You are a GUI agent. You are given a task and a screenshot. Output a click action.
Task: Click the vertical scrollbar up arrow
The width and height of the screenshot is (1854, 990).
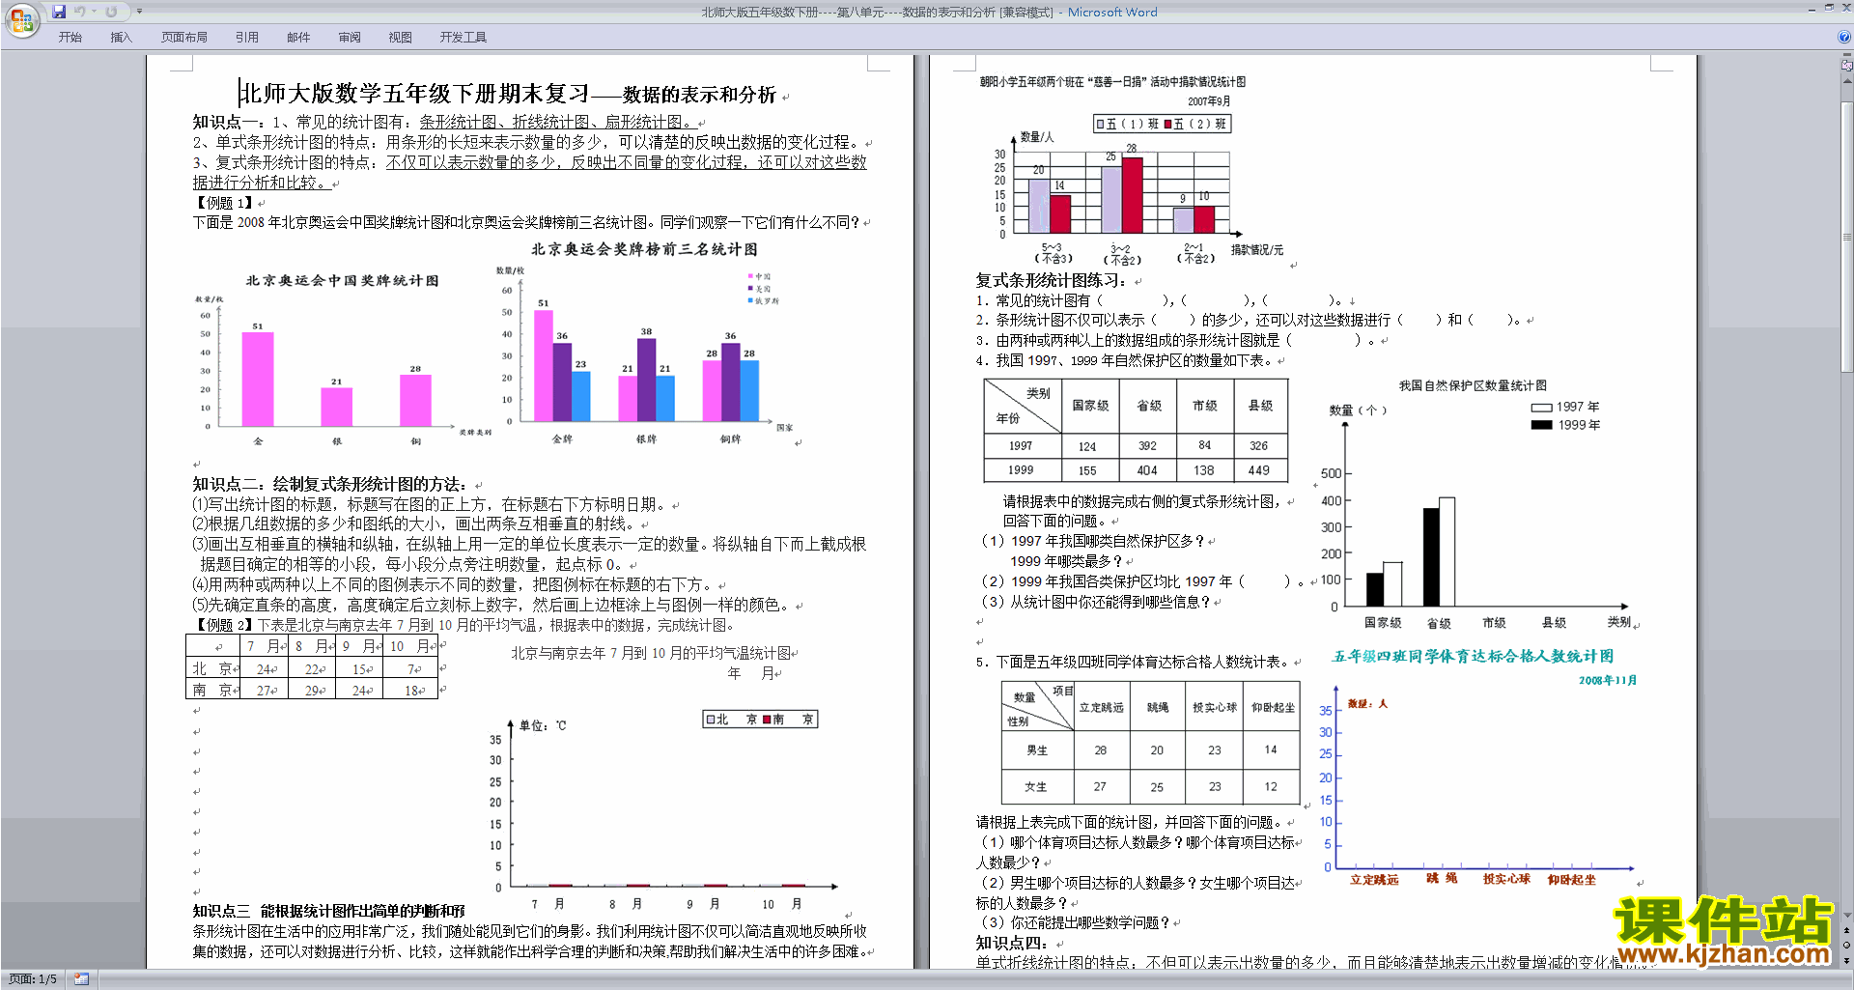pyautogui.click(x=1847, y=81)
